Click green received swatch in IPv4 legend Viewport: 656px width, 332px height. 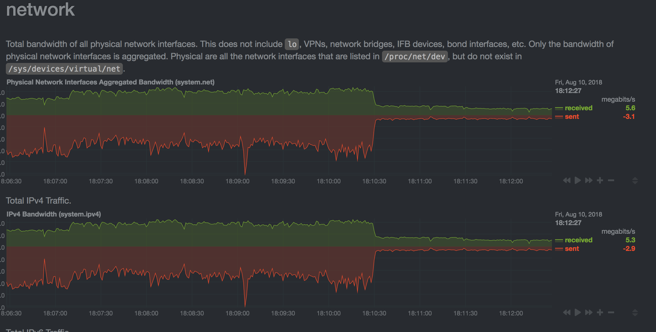point(559,240)
